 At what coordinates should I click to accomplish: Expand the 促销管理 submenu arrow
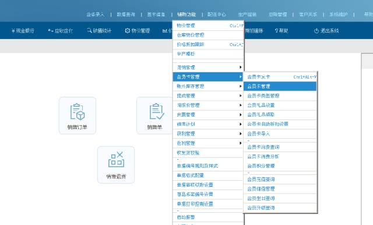241,67
